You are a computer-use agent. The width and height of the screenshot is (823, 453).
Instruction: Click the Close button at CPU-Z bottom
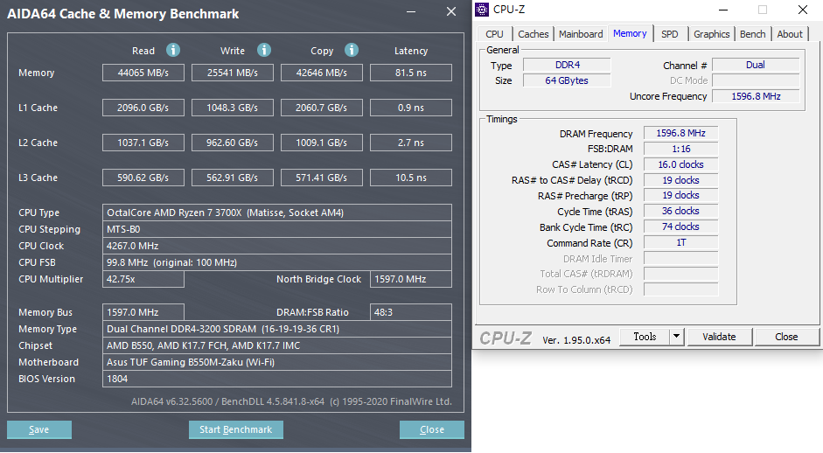786,337
